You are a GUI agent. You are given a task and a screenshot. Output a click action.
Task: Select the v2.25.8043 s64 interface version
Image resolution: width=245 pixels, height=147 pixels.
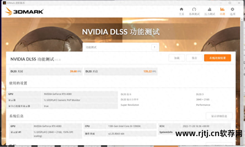pos(116,133)
